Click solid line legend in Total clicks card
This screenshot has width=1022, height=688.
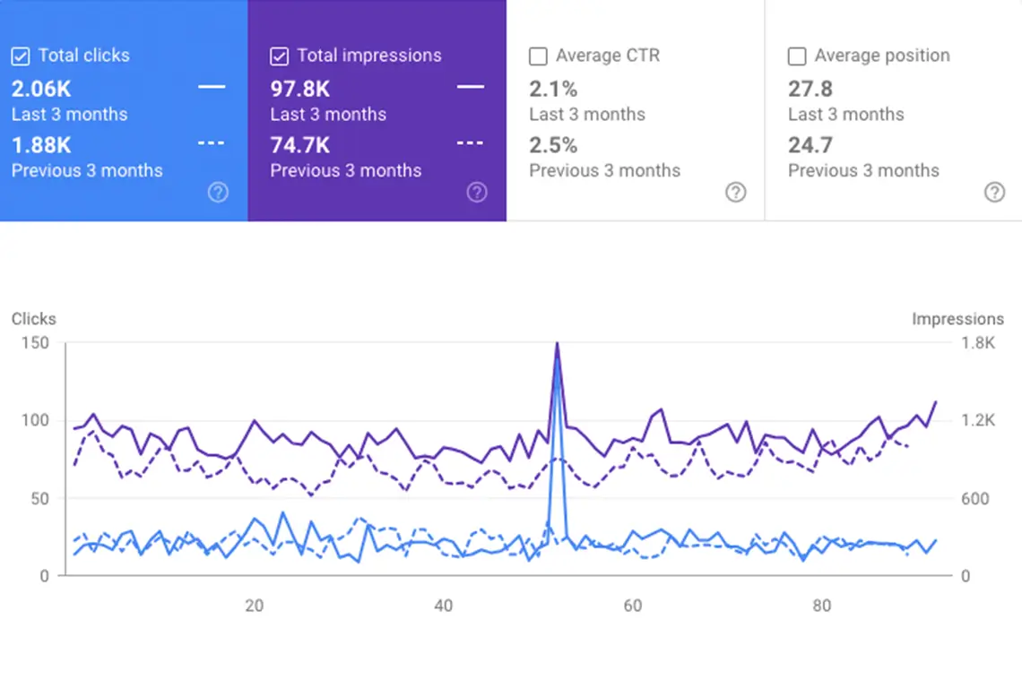(212, 87)
